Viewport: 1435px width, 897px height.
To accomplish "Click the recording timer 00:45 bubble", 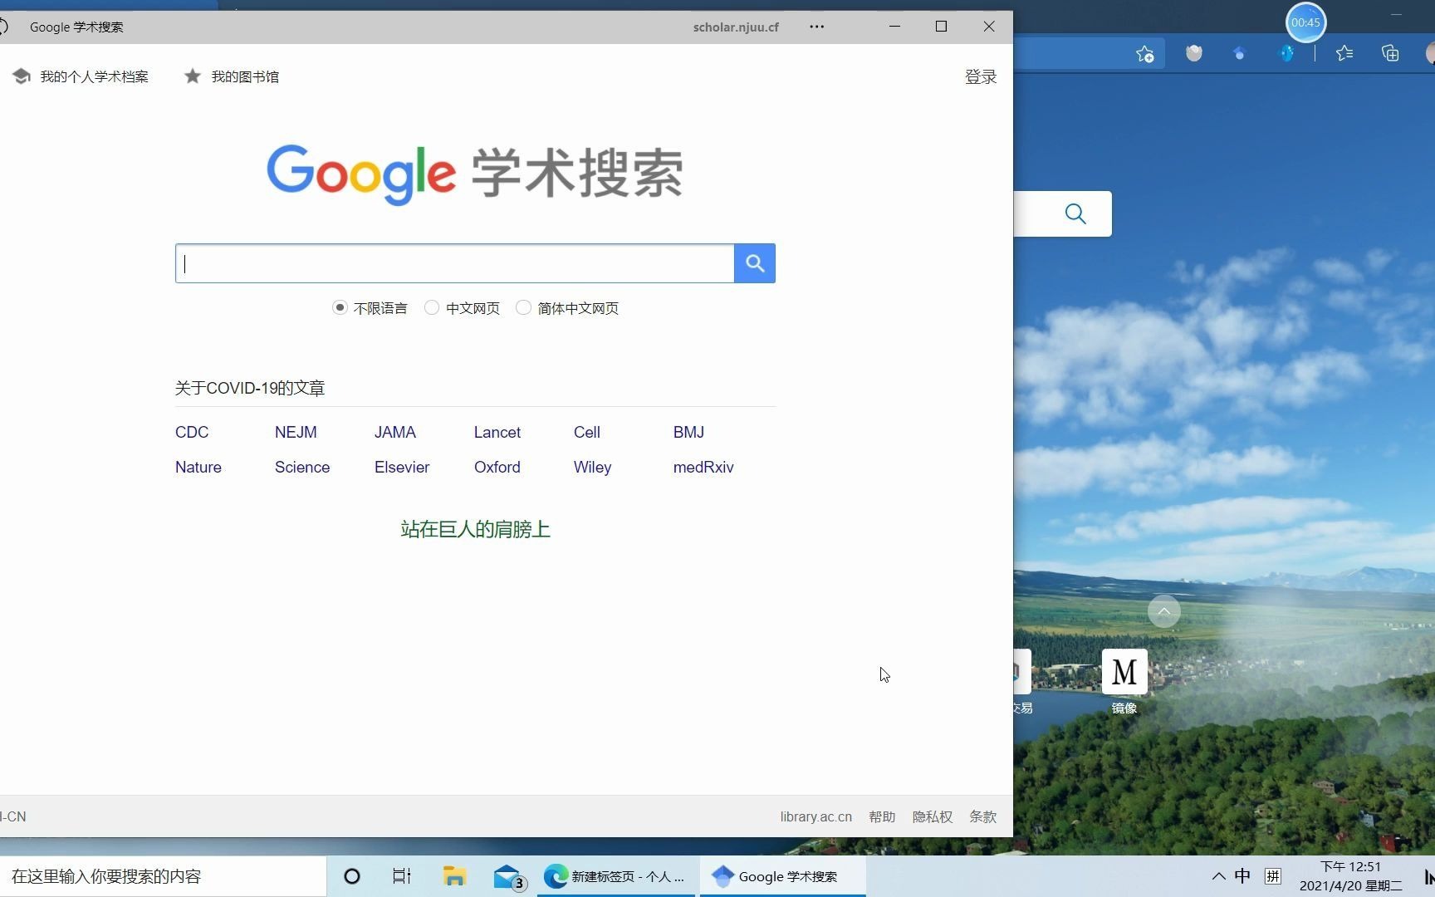I will (1305, 22).
